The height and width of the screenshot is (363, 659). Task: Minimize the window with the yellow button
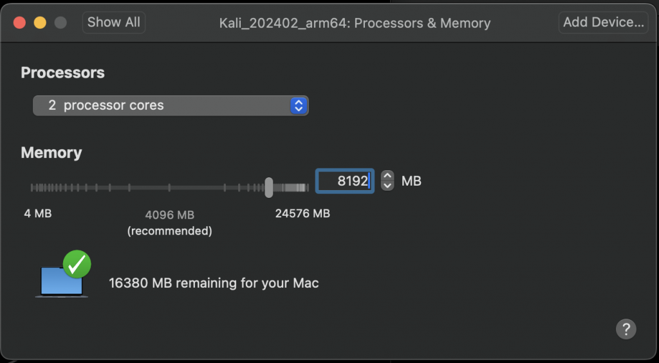[40, 22]
